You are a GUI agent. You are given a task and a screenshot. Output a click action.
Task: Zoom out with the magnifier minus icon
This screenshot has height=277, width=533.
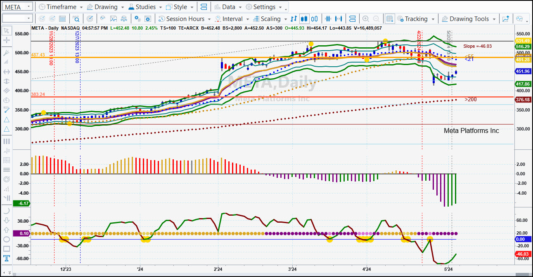[377, 19]
